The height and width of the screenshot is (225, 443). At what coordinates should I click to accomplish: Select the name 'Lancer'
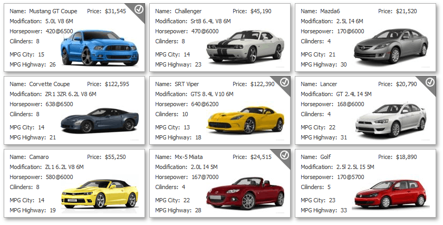[329, 84]
